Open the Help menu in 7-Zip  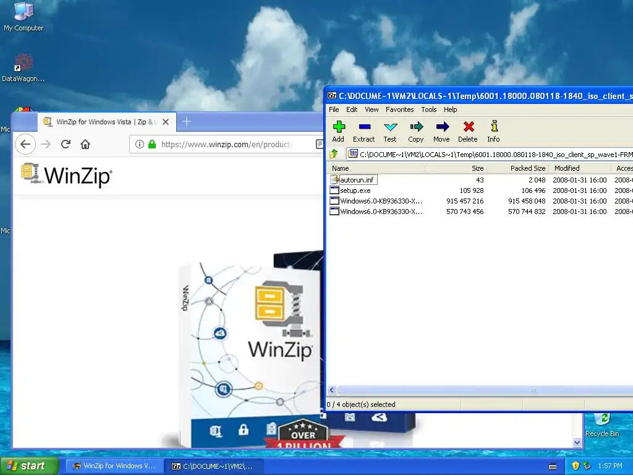click(x=451, y=109)
